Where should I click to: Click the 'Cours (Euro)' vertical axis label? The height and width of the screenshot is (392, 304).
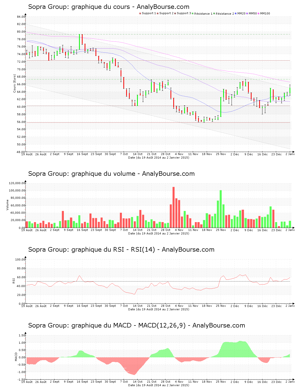coord(15,83)
